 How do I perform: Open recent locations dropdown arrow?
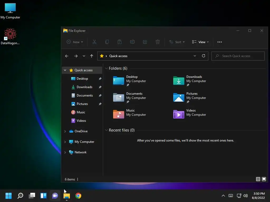pyautogui.click(x=84, y=56)
